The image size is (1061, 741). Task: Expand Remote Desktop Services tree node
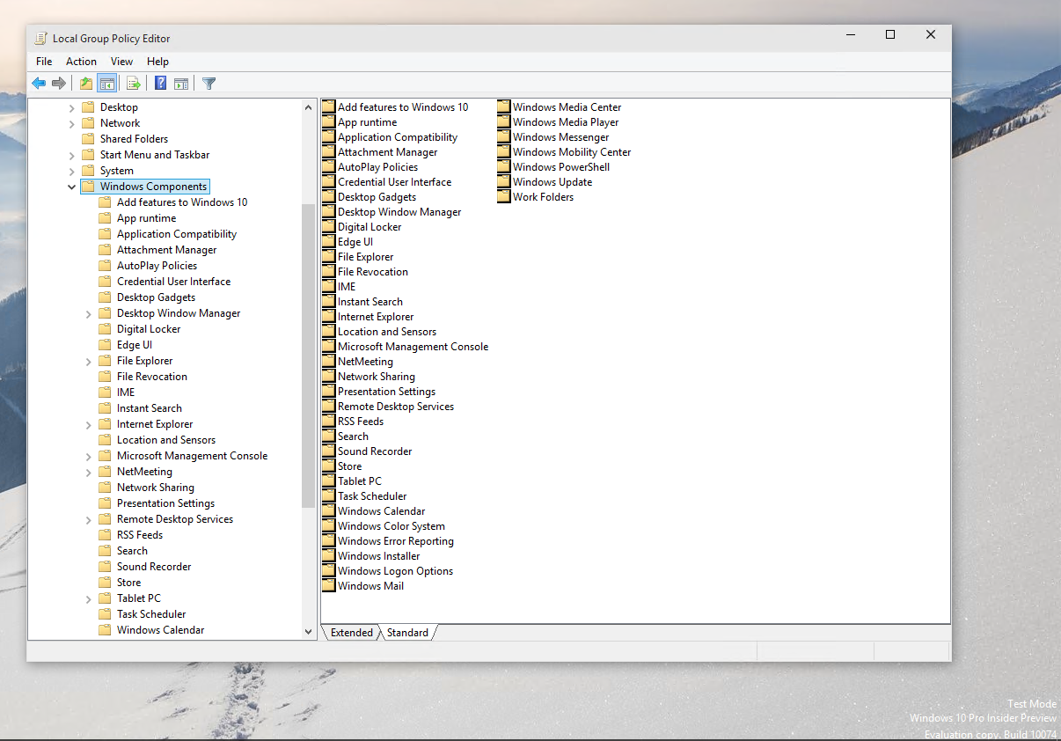89,519
